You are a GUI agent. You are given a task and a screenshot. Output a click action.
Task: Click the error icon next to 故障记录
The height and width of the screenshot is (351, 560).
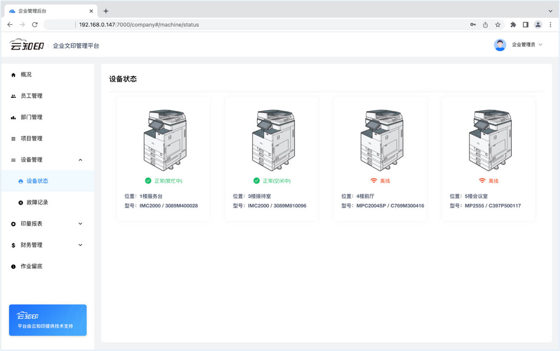(21, 203)
